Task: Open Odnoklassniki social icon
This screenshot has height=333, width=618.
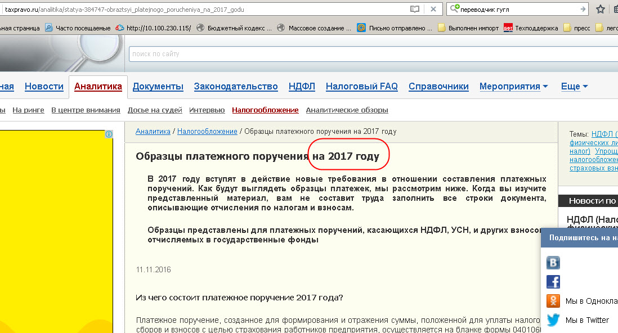Action: [553, 301]
